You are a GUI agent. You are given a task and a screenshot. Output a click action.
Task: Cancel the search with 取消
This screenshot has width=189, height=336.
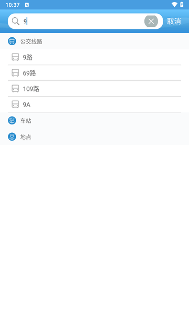click(x=174, y=21)
